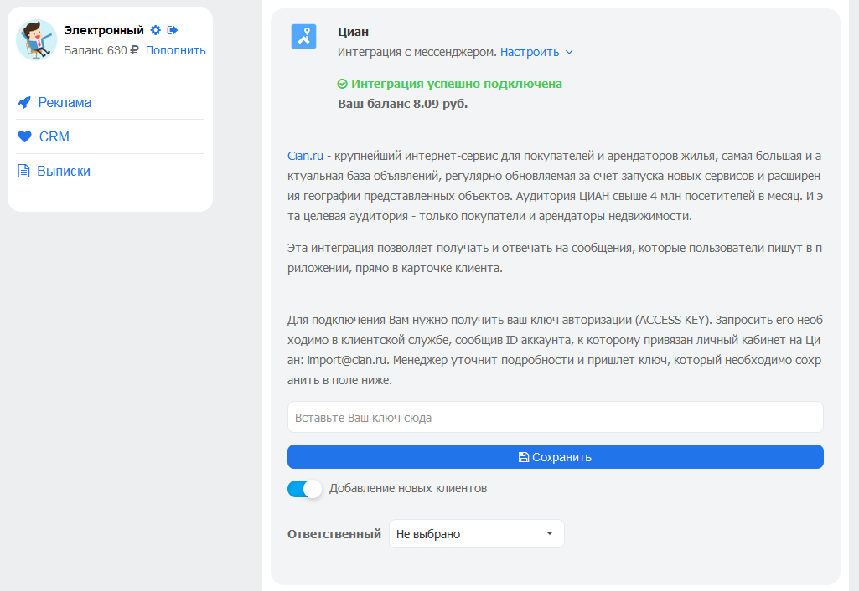Screen dimensions: 859x591
Task: Click the user avatar picture
Action: click(37, 40)
